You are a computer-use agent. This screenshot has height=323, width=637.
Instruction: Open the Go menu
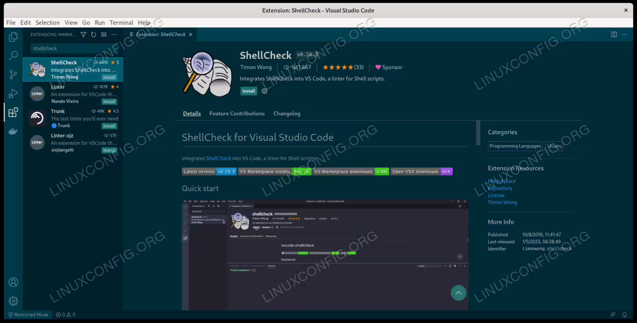click(x=86, y=23)
